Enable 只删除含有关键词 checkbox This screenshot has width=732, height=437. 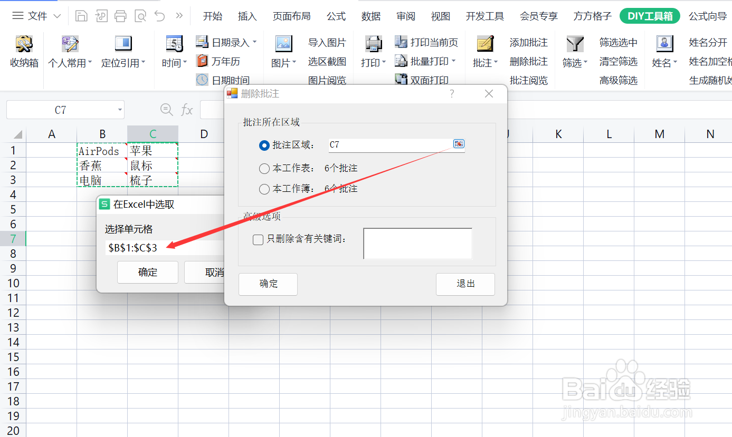(x=258, y=240)
